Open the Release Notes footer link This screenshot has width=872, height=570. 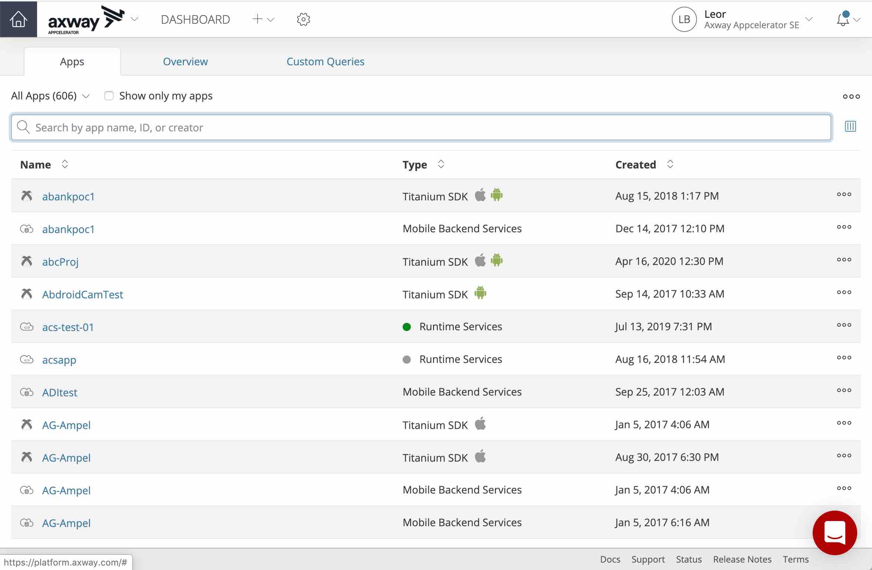[742, 559]
